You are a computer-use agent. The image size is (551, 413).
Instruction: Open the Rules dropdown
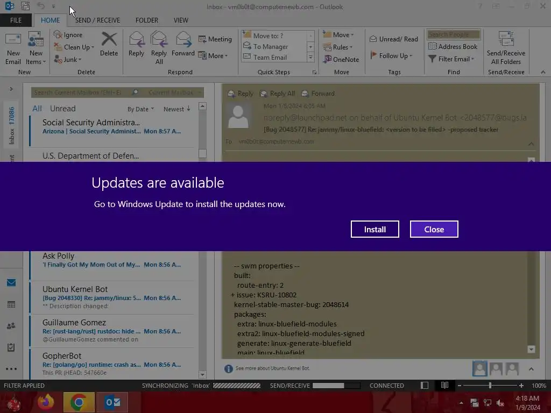tap(338, 47)
